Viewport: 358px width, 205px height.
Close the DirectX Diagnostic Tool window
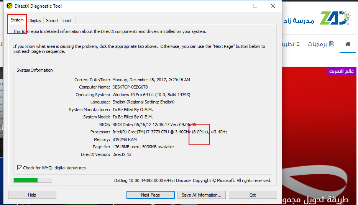(273, 6)
